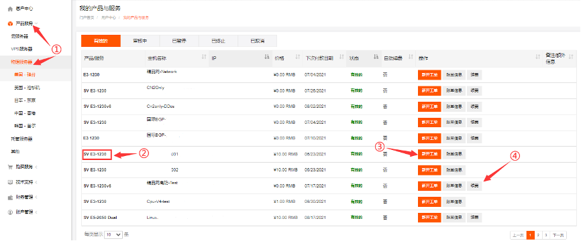Click sort arrows in 备注/额外信息 column header
Viewport: 581px width, 241px height.
(571, 57)
